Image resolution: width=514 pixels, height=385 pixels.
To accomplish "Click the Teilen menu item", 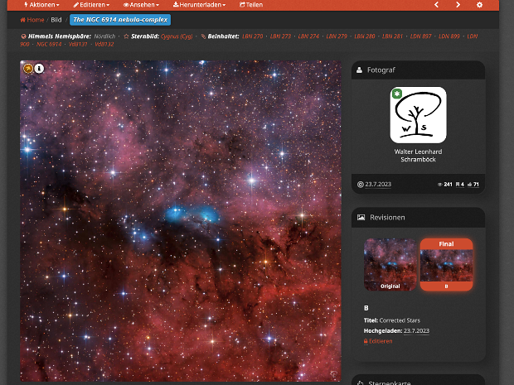I will click(251, 5).
